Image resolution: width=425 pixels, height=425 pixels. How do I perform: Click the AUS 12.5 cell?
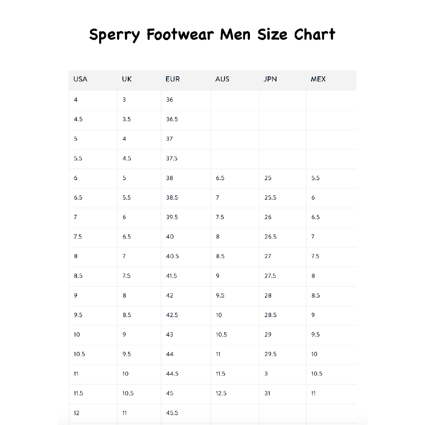(221, 393)
